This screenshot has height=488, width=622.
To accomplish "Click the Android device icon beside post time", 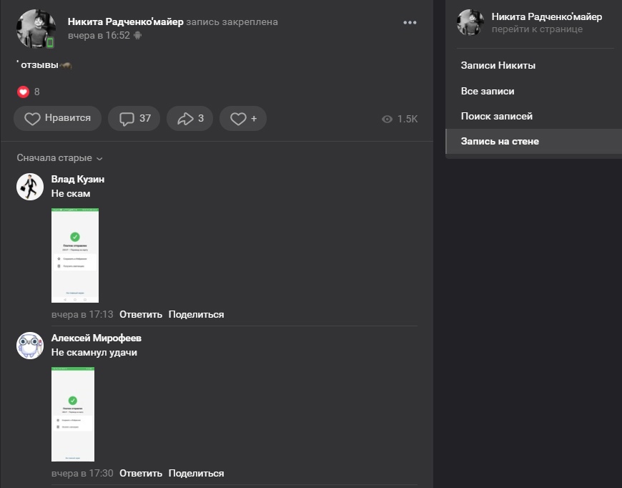I will click(x=138, y=35).
